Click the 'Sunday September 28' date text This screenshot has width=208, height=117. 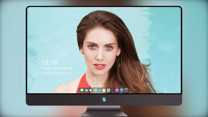pos(57,68)
